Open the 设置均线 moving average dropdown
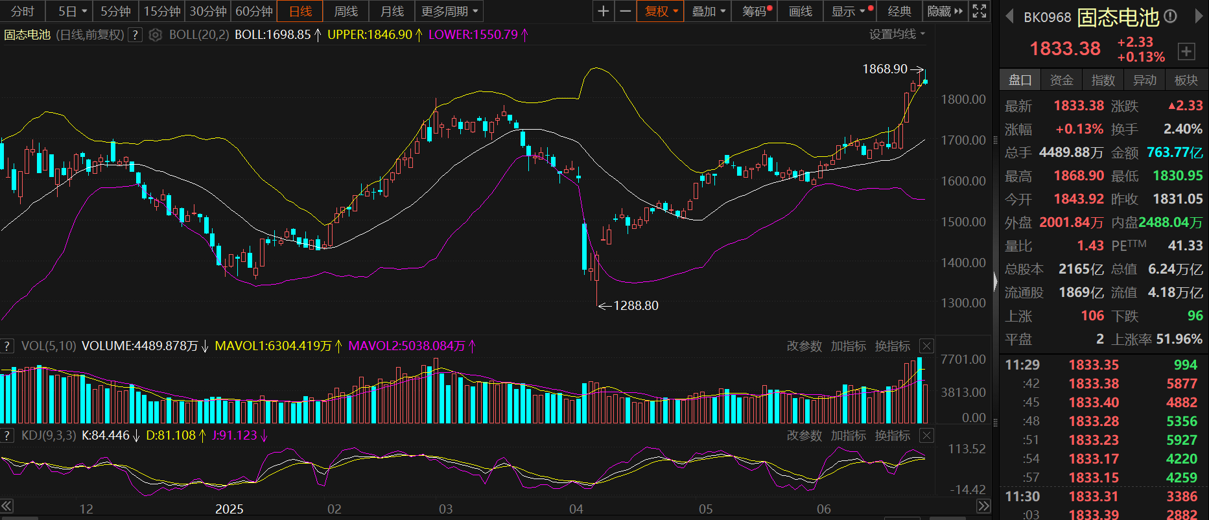The height and width of the screenshot is (520, 1209). [x=897, y=34]
